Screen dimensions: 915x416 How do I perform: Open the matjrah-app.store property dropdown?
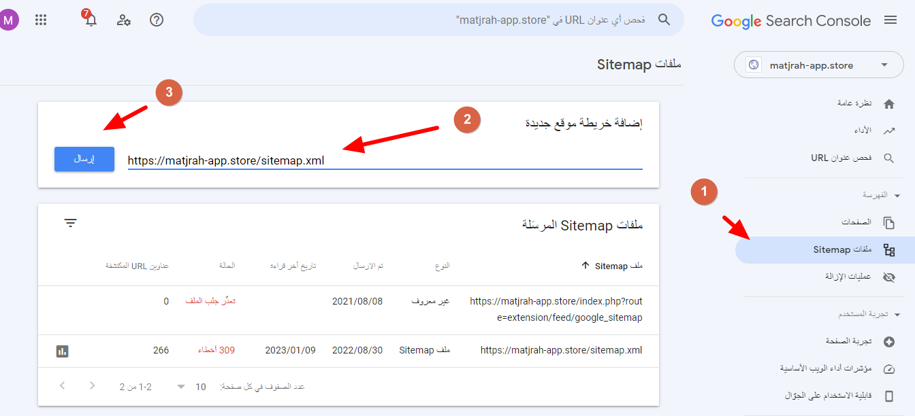(818, 65)
